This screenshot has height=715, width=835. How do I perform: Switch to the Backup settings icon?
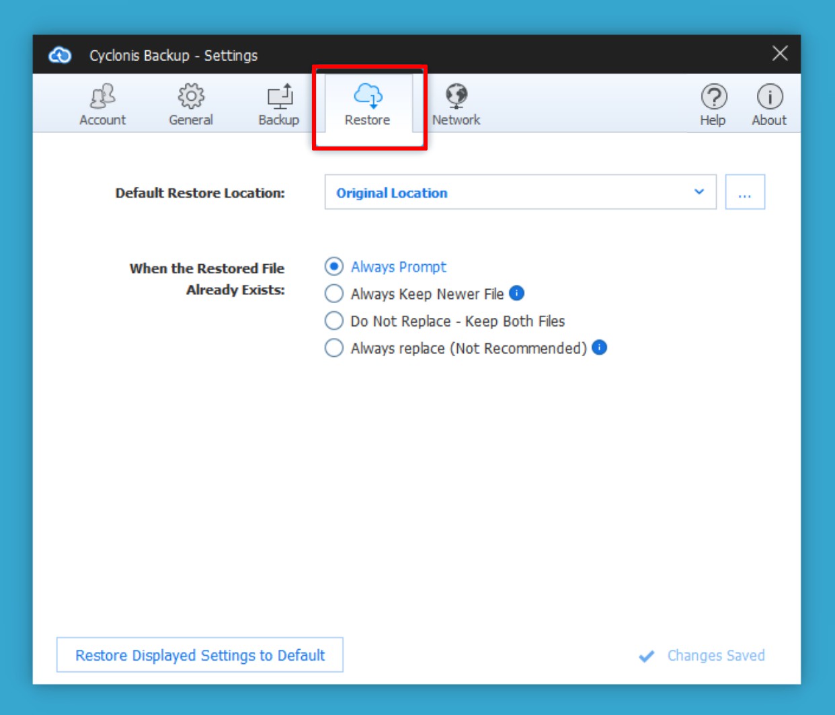tap(279, 97)
